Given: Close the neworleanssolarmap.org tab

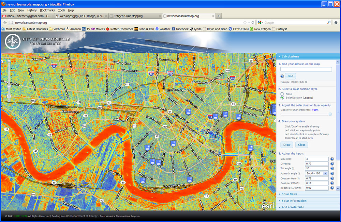Looking at the screenshot, I should [x=213, y=16].
